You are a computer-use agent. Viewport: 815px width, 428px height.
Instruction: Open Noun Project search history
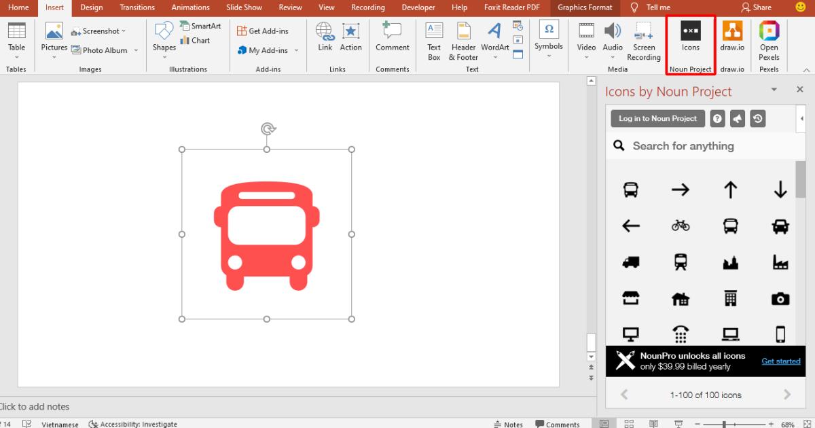tap(758, 118)
